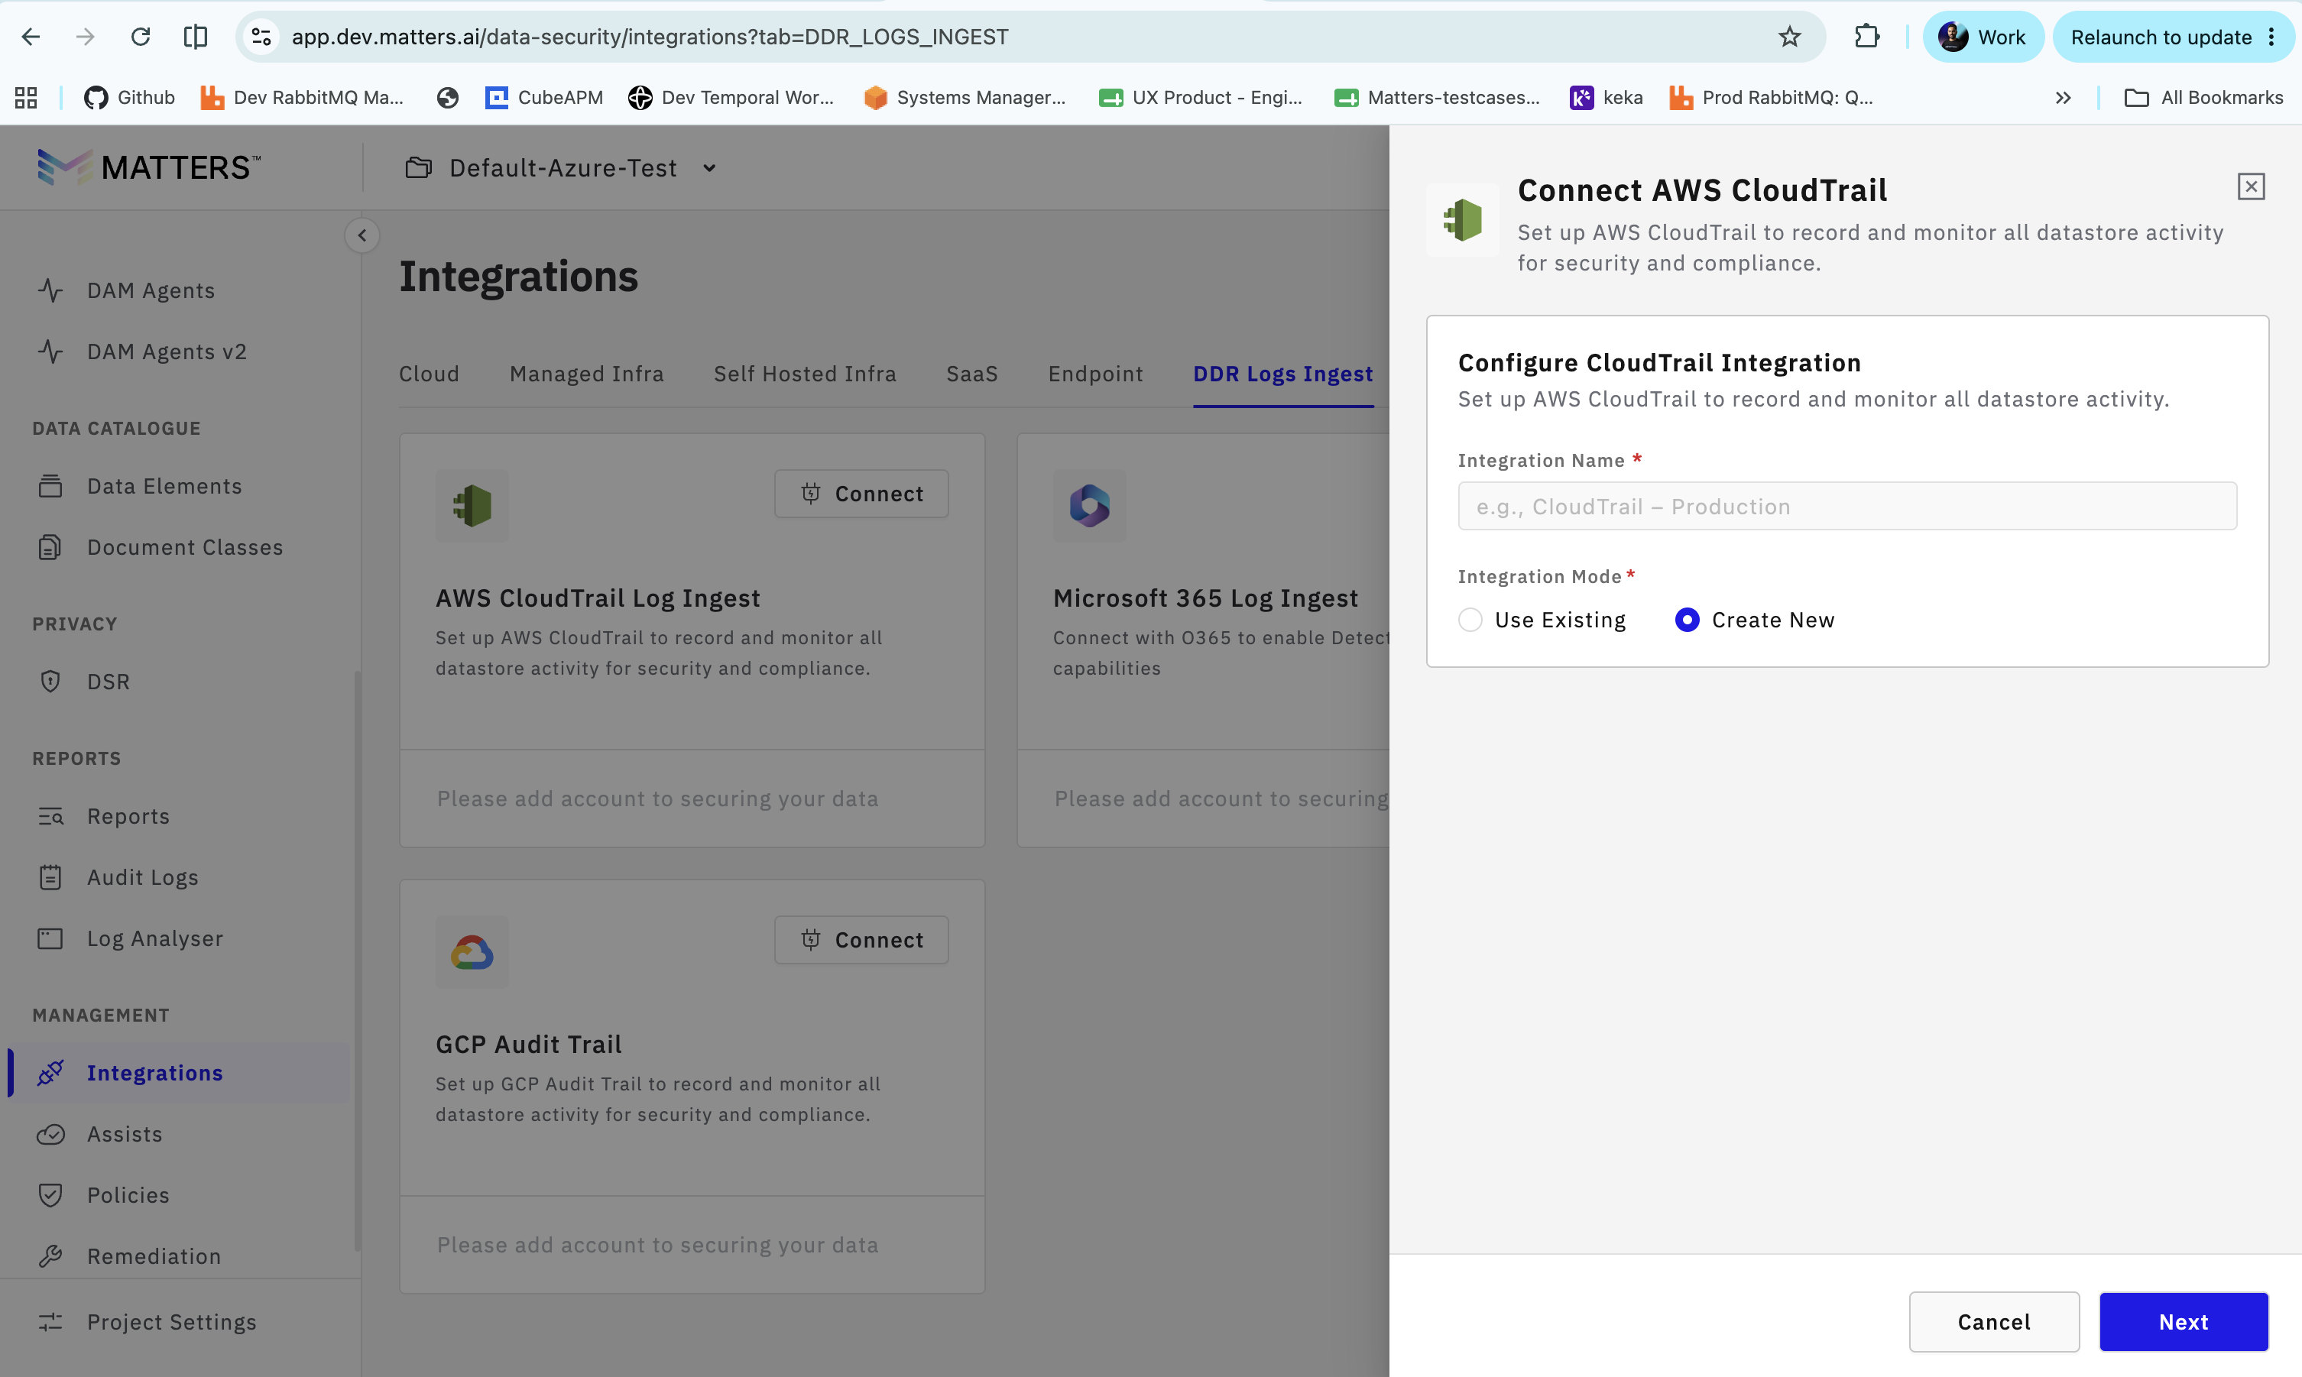The image size is (2302, 1377).
Task: Open Data Elements in the sidebar
Action: [x=164, y=486]
